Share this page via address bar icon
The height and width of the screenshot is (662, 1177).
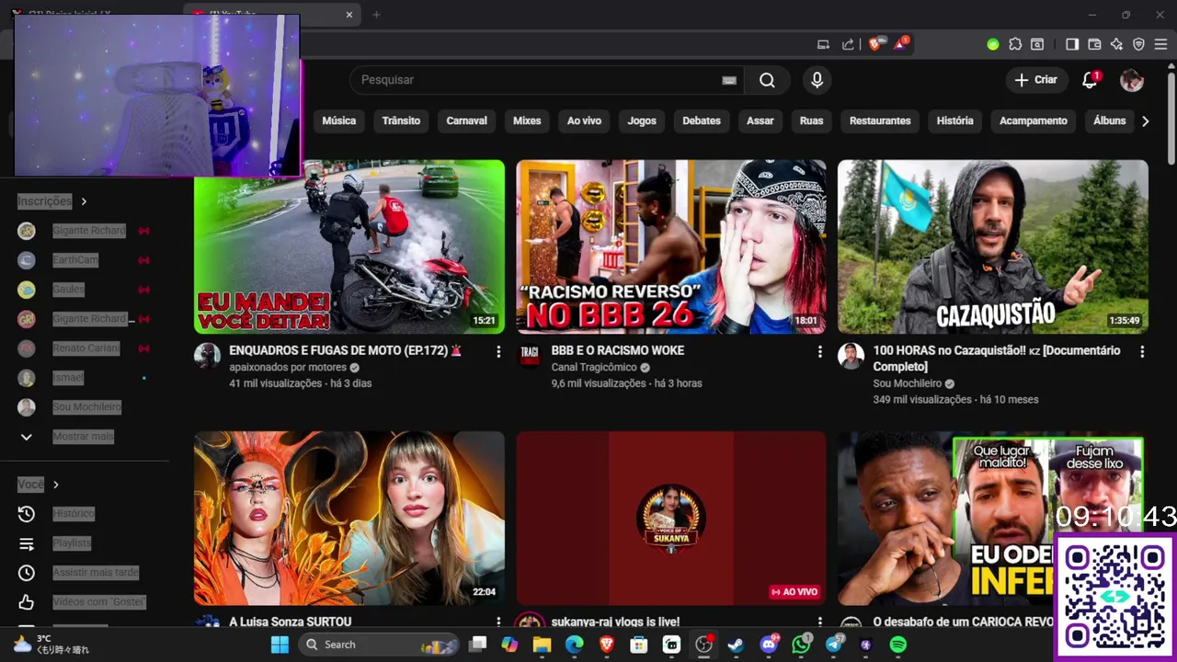tap(848, 44)
